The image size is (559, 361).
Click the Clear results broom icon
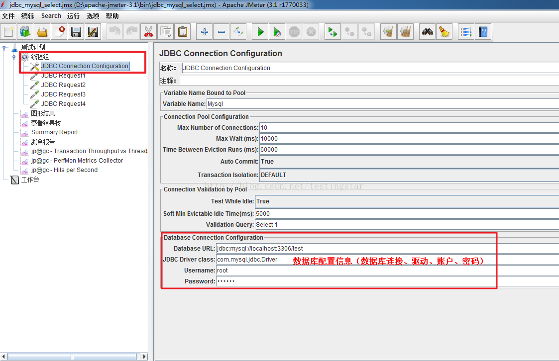click(x=388, y=32)
